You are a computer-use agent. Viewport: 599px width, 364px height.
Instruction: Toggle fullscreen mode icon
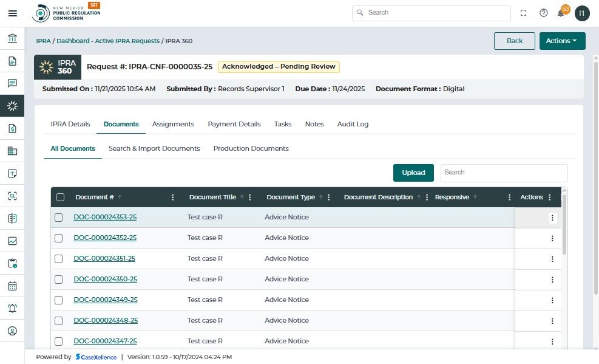pos(524,13)
